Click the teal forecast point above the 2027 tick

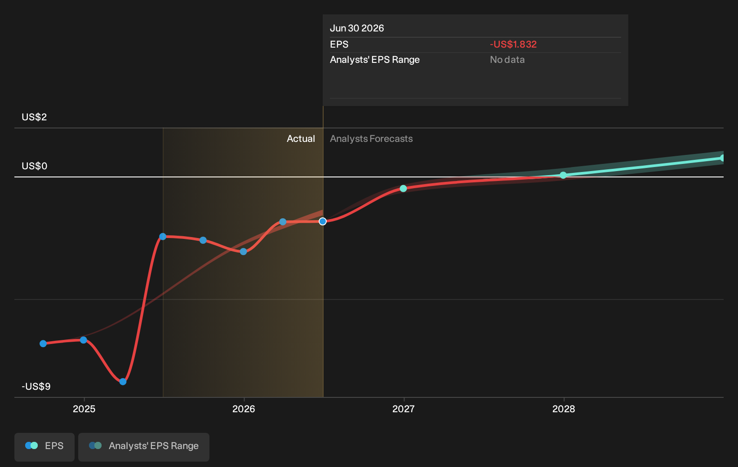click(403, 189)
